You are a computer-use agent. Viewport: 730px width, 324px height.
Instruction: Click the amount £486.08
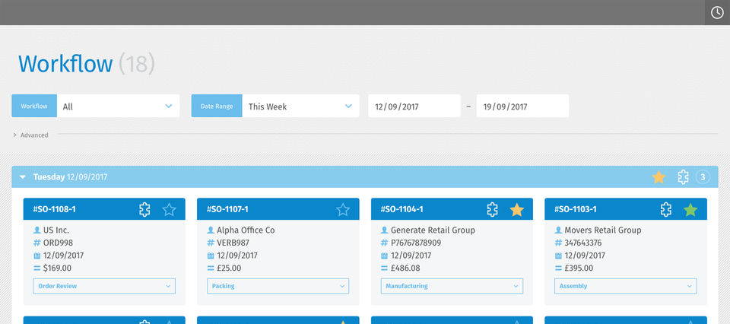pos(405,268)
